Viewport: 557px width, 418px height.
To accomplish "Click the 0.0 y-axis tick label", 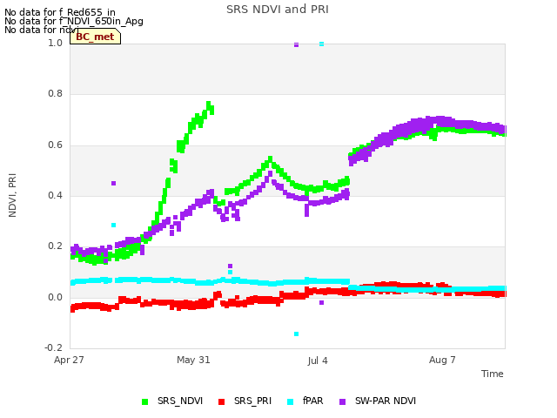I will click(56, 298).
